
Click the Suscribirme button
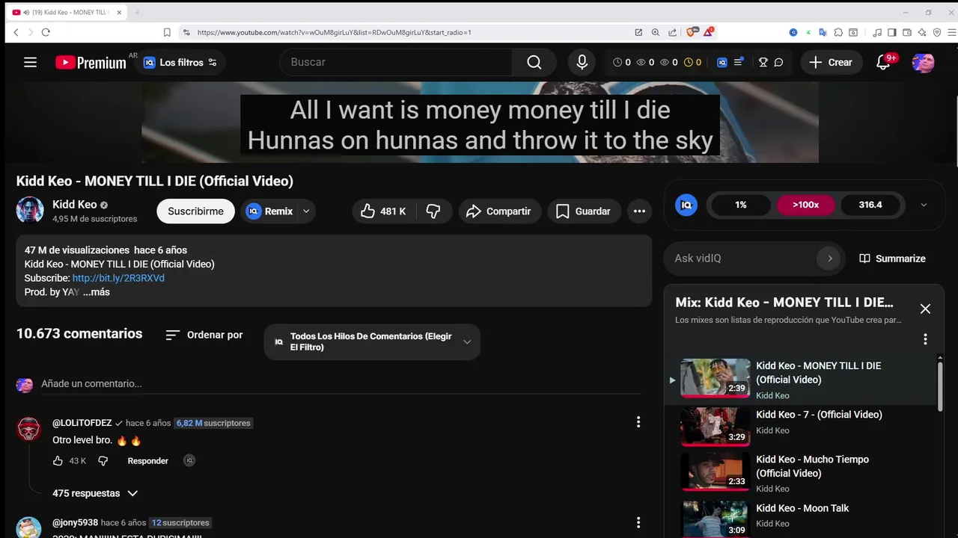[x=195, y=211]
